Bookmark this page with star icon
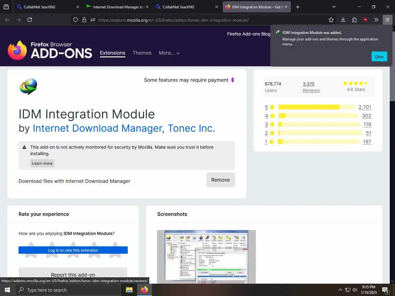Image resolution: width=395 pixels, height=296 pixels. coord(331,20)
